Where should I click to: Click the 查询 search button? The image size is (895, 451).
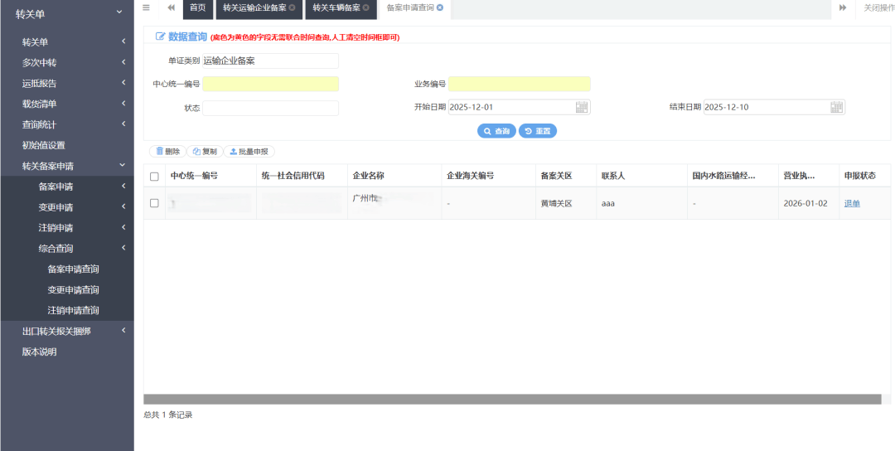(496, 131)
